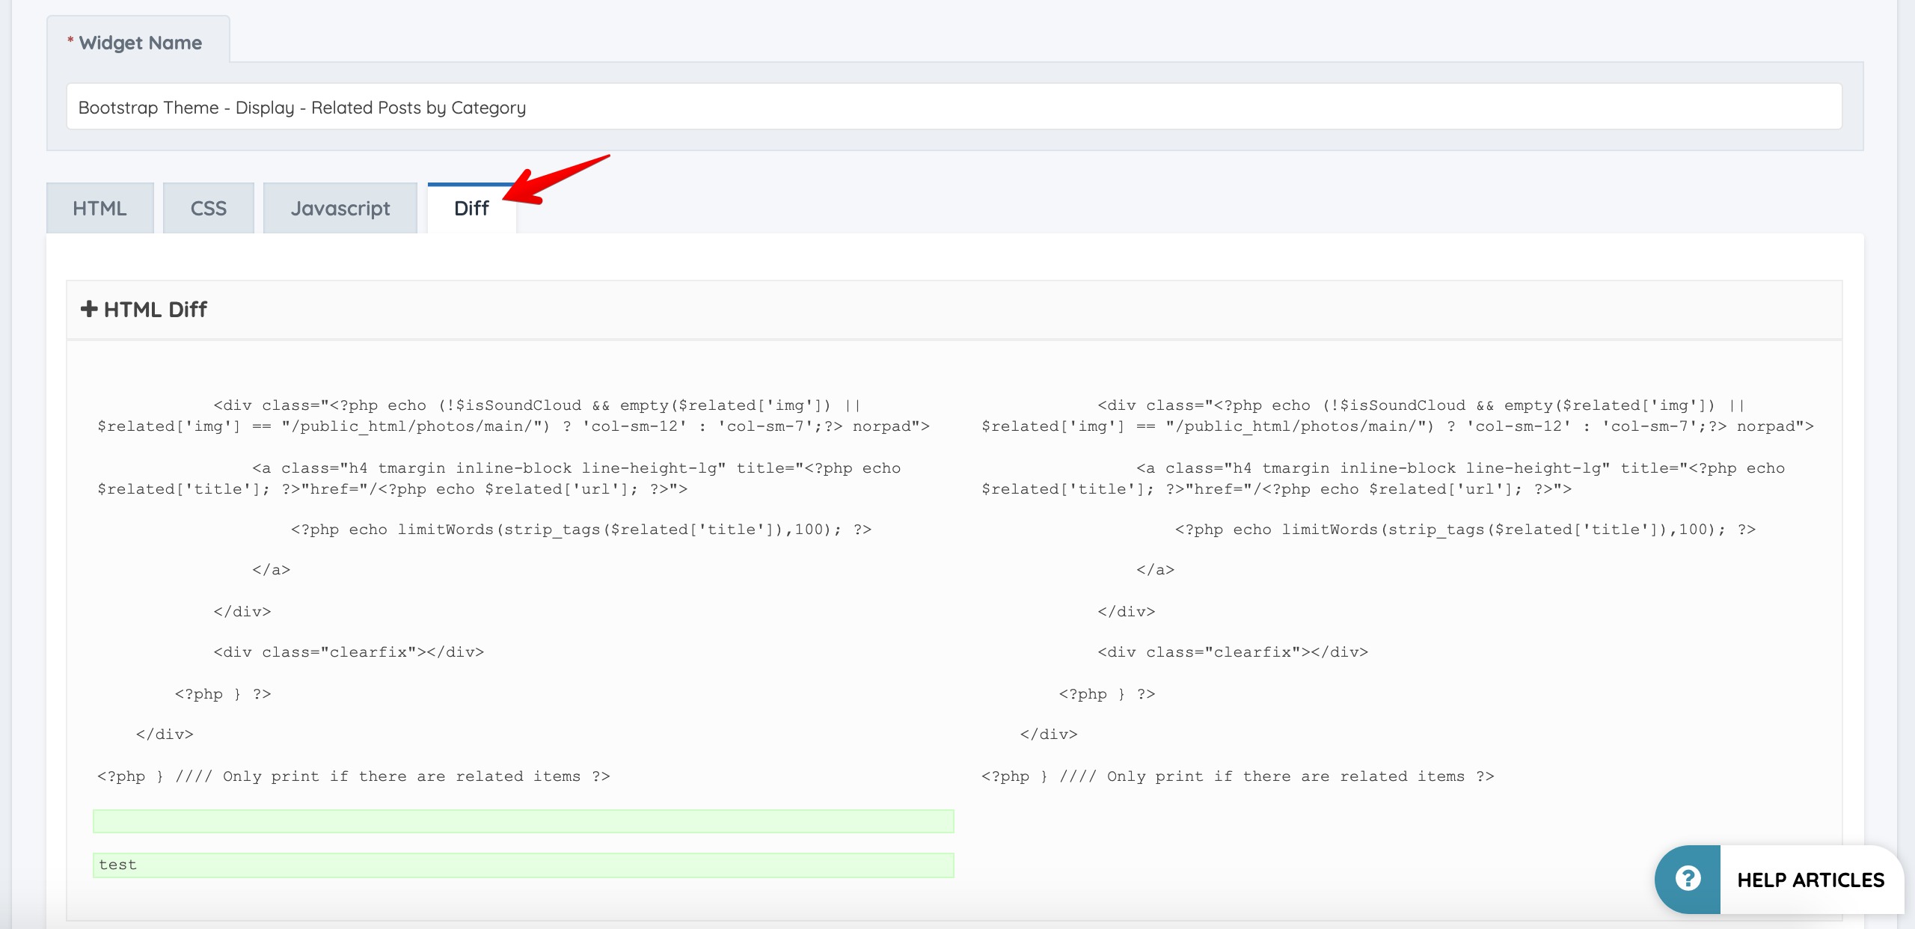Click the right pane 'Only print if' comment line
Viewport: 1915px width, 929px height.
click(x=1237, y=776)
